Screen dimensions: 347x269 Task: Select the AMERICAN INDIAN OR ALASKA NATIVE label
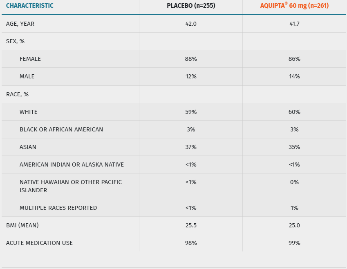tap(72, 165)
